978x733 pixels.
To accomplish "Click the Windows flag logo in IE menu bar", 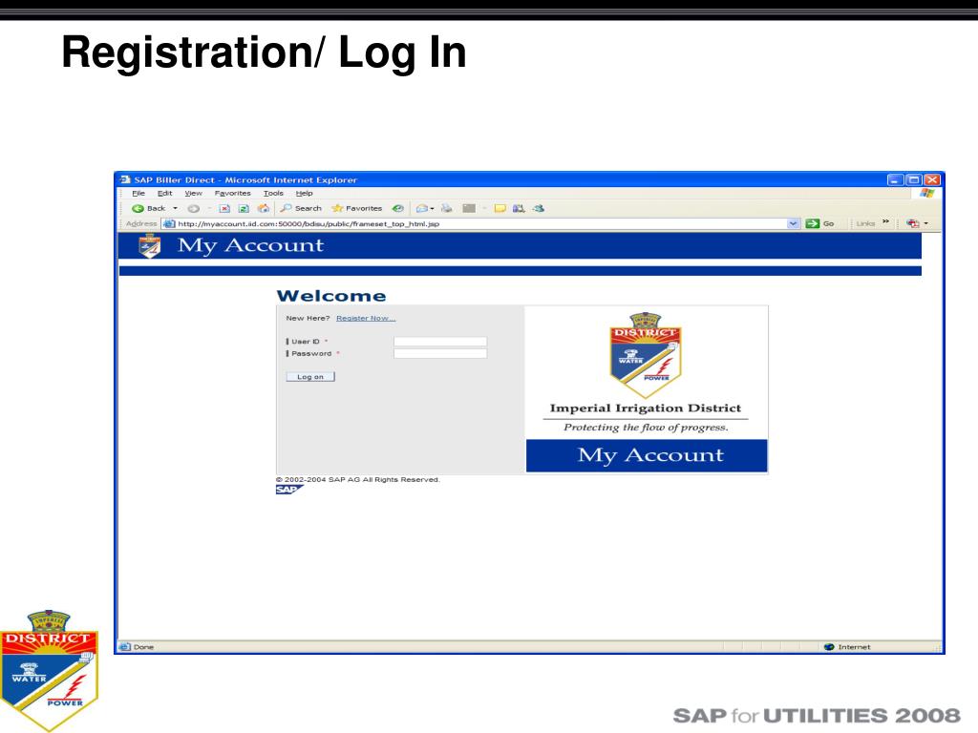I will click(926, 193).
